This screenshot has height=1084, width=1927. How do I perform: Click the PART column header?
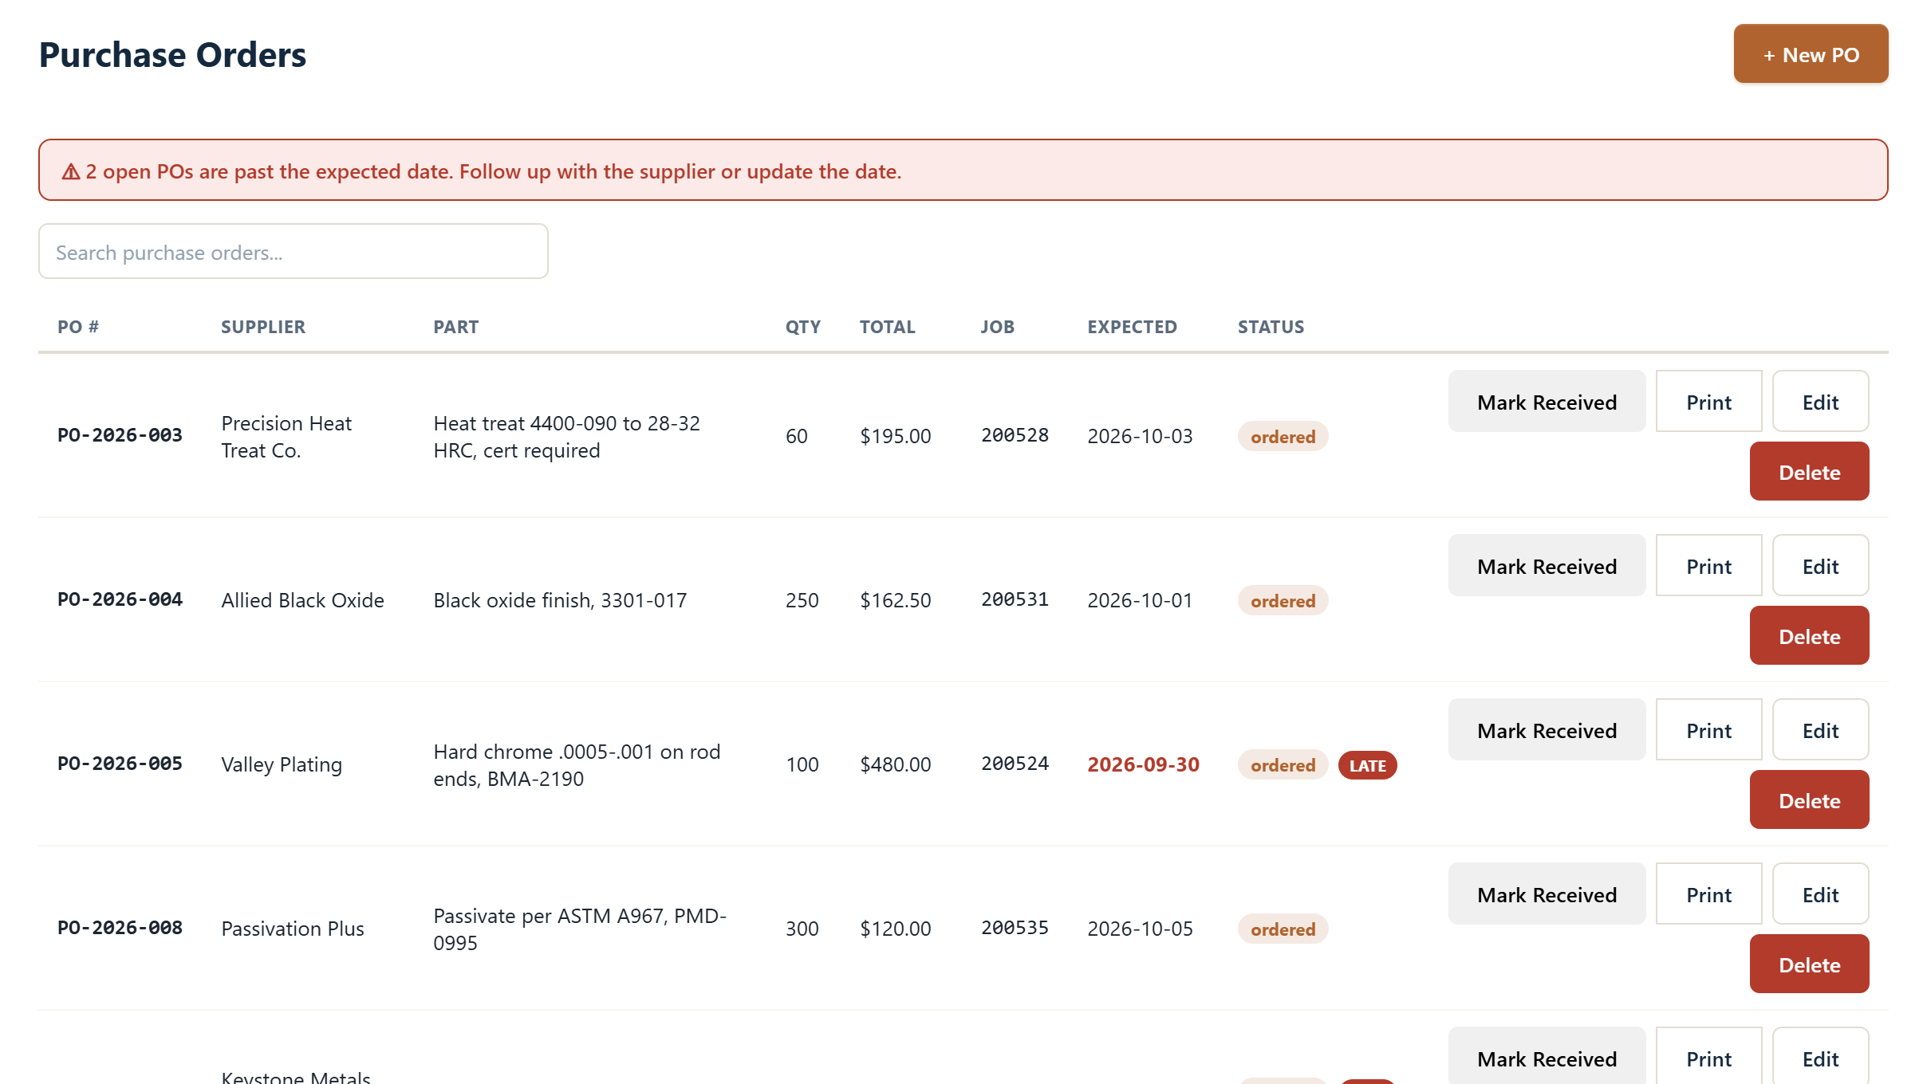coord(456,327)
